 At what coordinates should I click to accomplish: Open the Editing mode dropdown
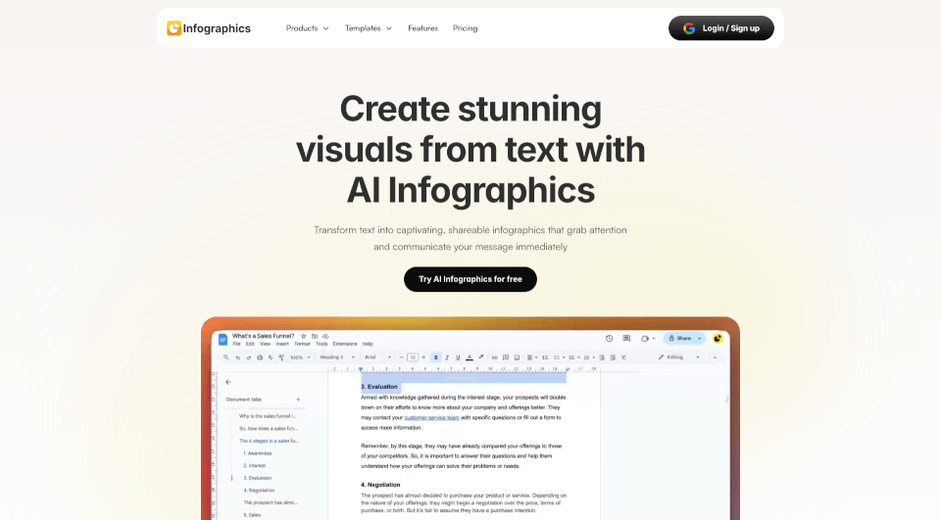[678, 357]
